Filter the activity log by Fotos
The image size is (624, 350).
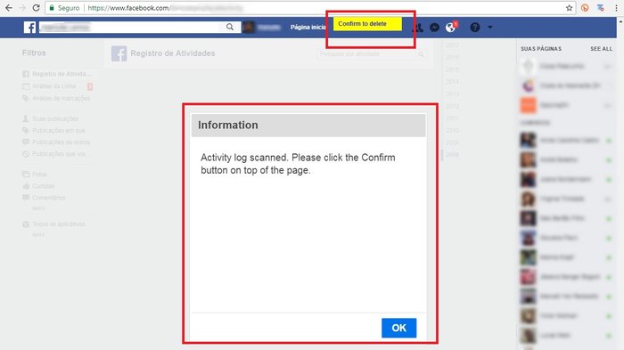pyautogui.click(x=39, y=175)
